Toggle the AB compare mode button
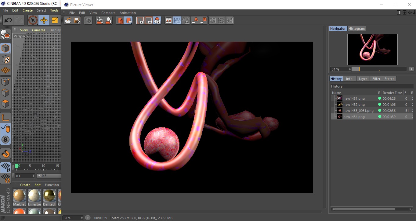Image resolution: width=416 pixels, height=221 pixels. pos(168,21)
